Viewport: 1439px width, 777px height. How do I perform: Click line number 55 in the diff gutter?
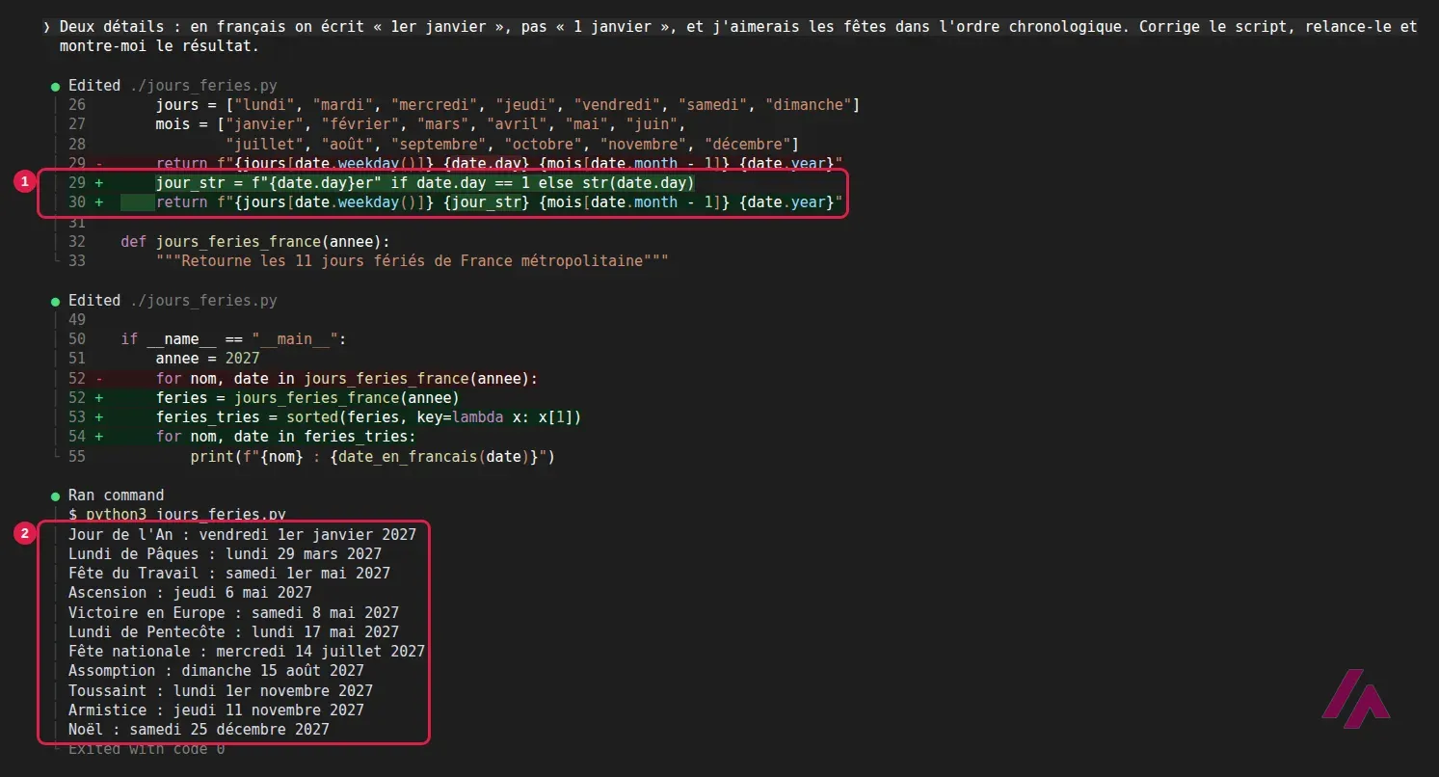(77, 456)
